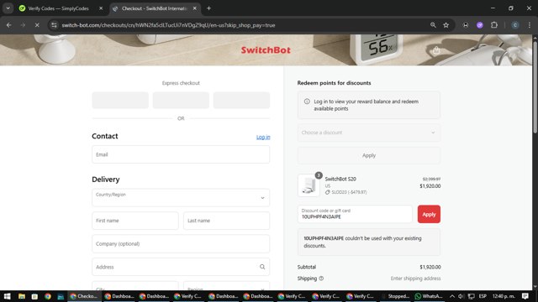Image resolution: width=538 pixels, height=302 pixels.
Task: Click the volume speaker tray icon
Action: 462,296
